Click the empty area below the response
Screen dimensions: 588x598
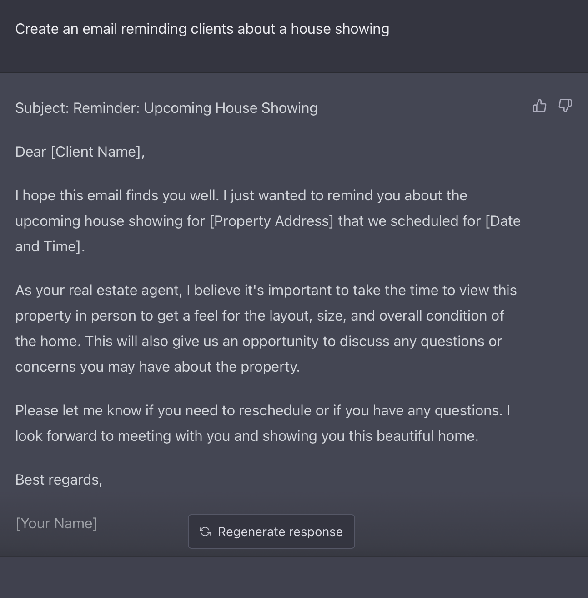[294, 578]
